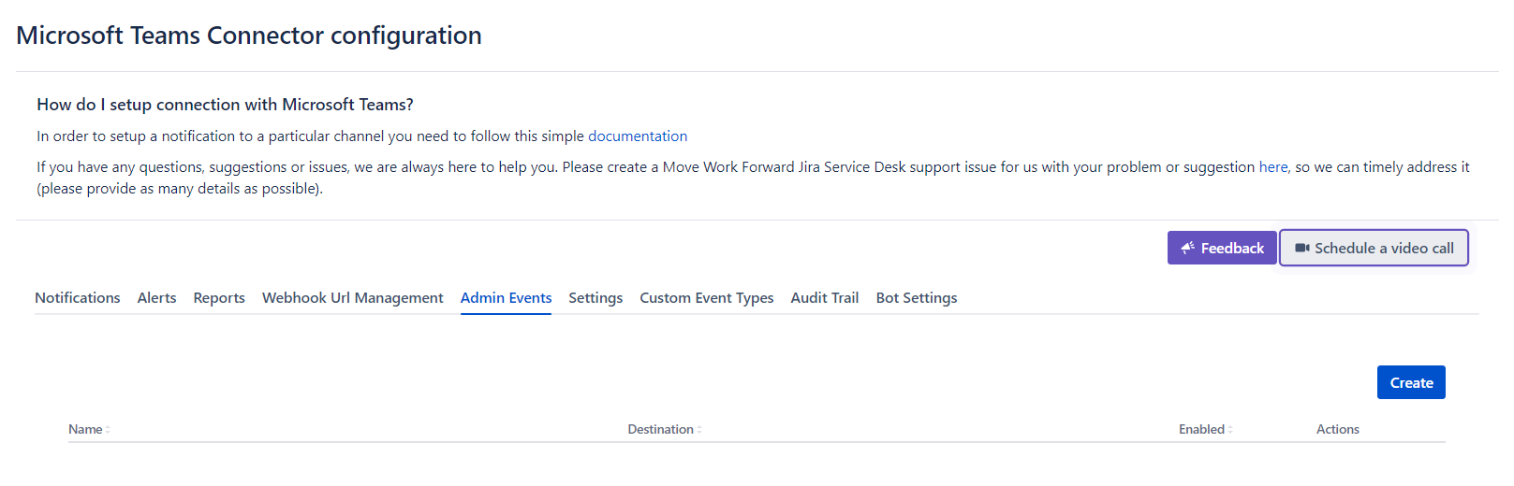Open the Notifications tab
The height and width of the screenshot is (486, 1514).
click(x=78, y=298)
